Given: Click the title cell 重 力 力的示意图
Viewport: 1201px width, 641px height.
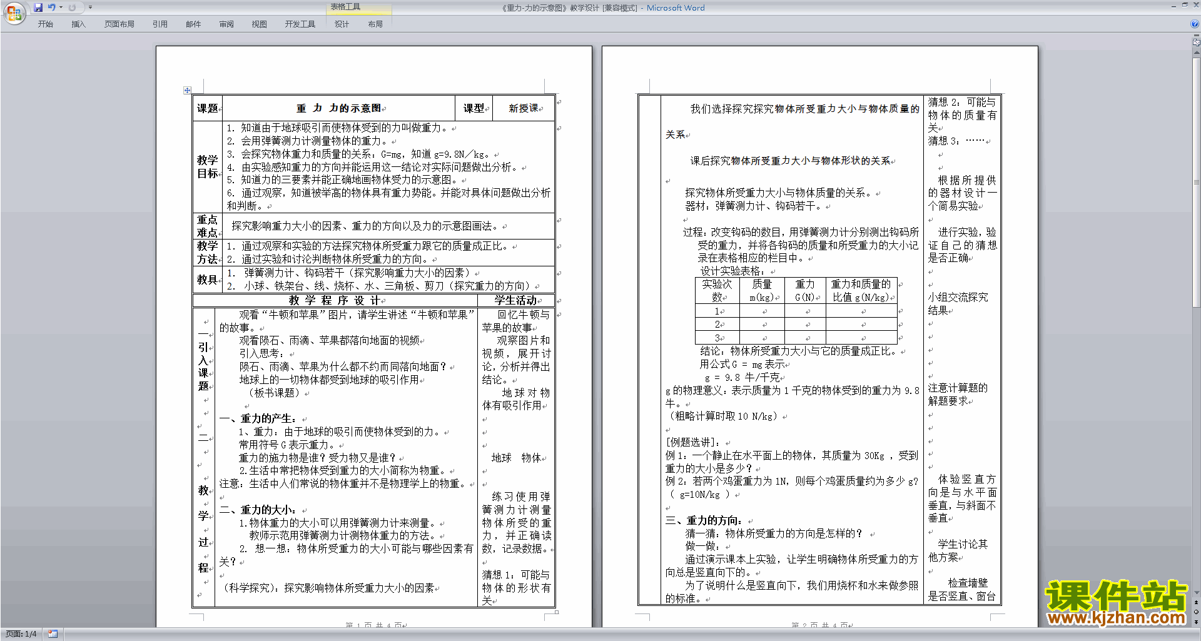Looking at the screenshot, I should click(x=338, y=108).
